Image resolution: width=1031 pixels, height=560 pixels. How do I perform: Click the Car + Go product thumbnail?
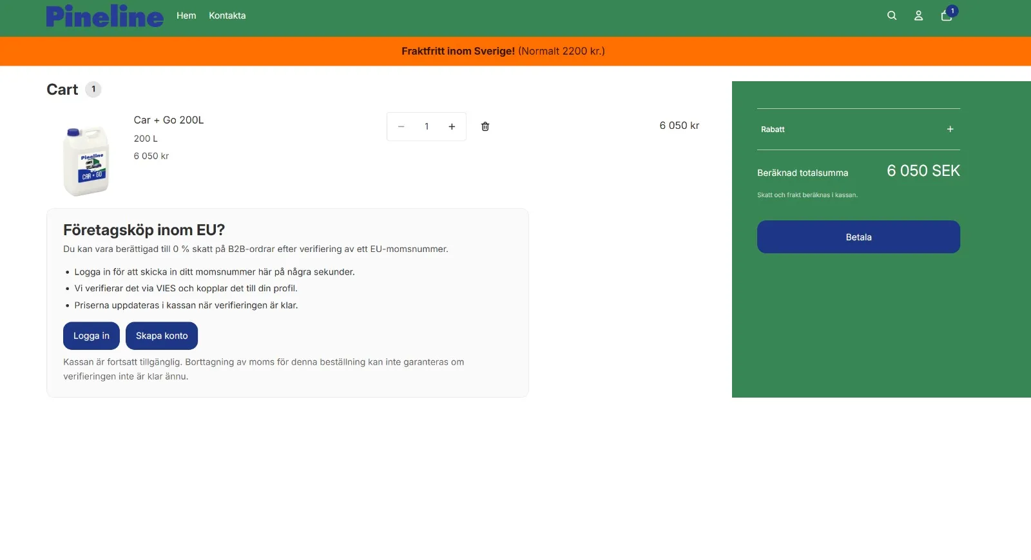coord(86,161)
